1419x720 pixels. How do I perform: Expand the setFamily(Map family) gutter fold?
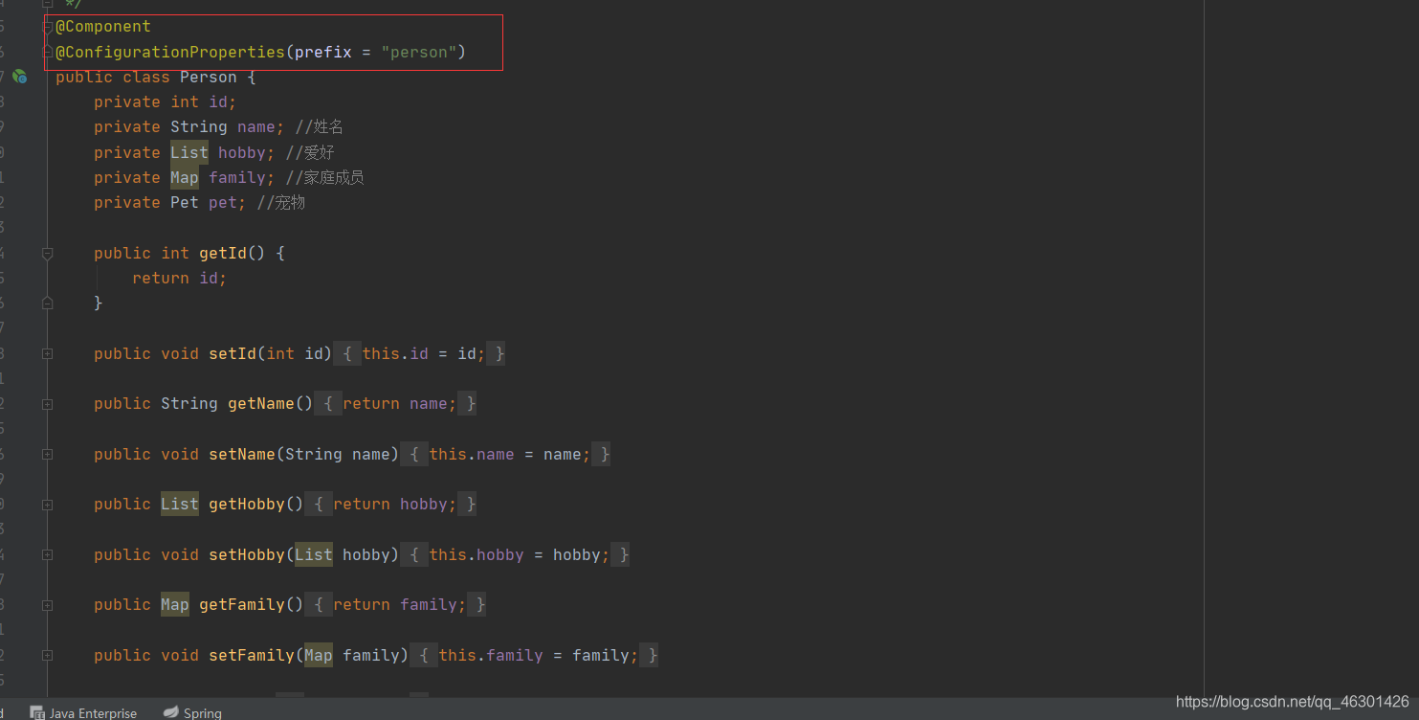pyautogui.click(x=47, y=656)
